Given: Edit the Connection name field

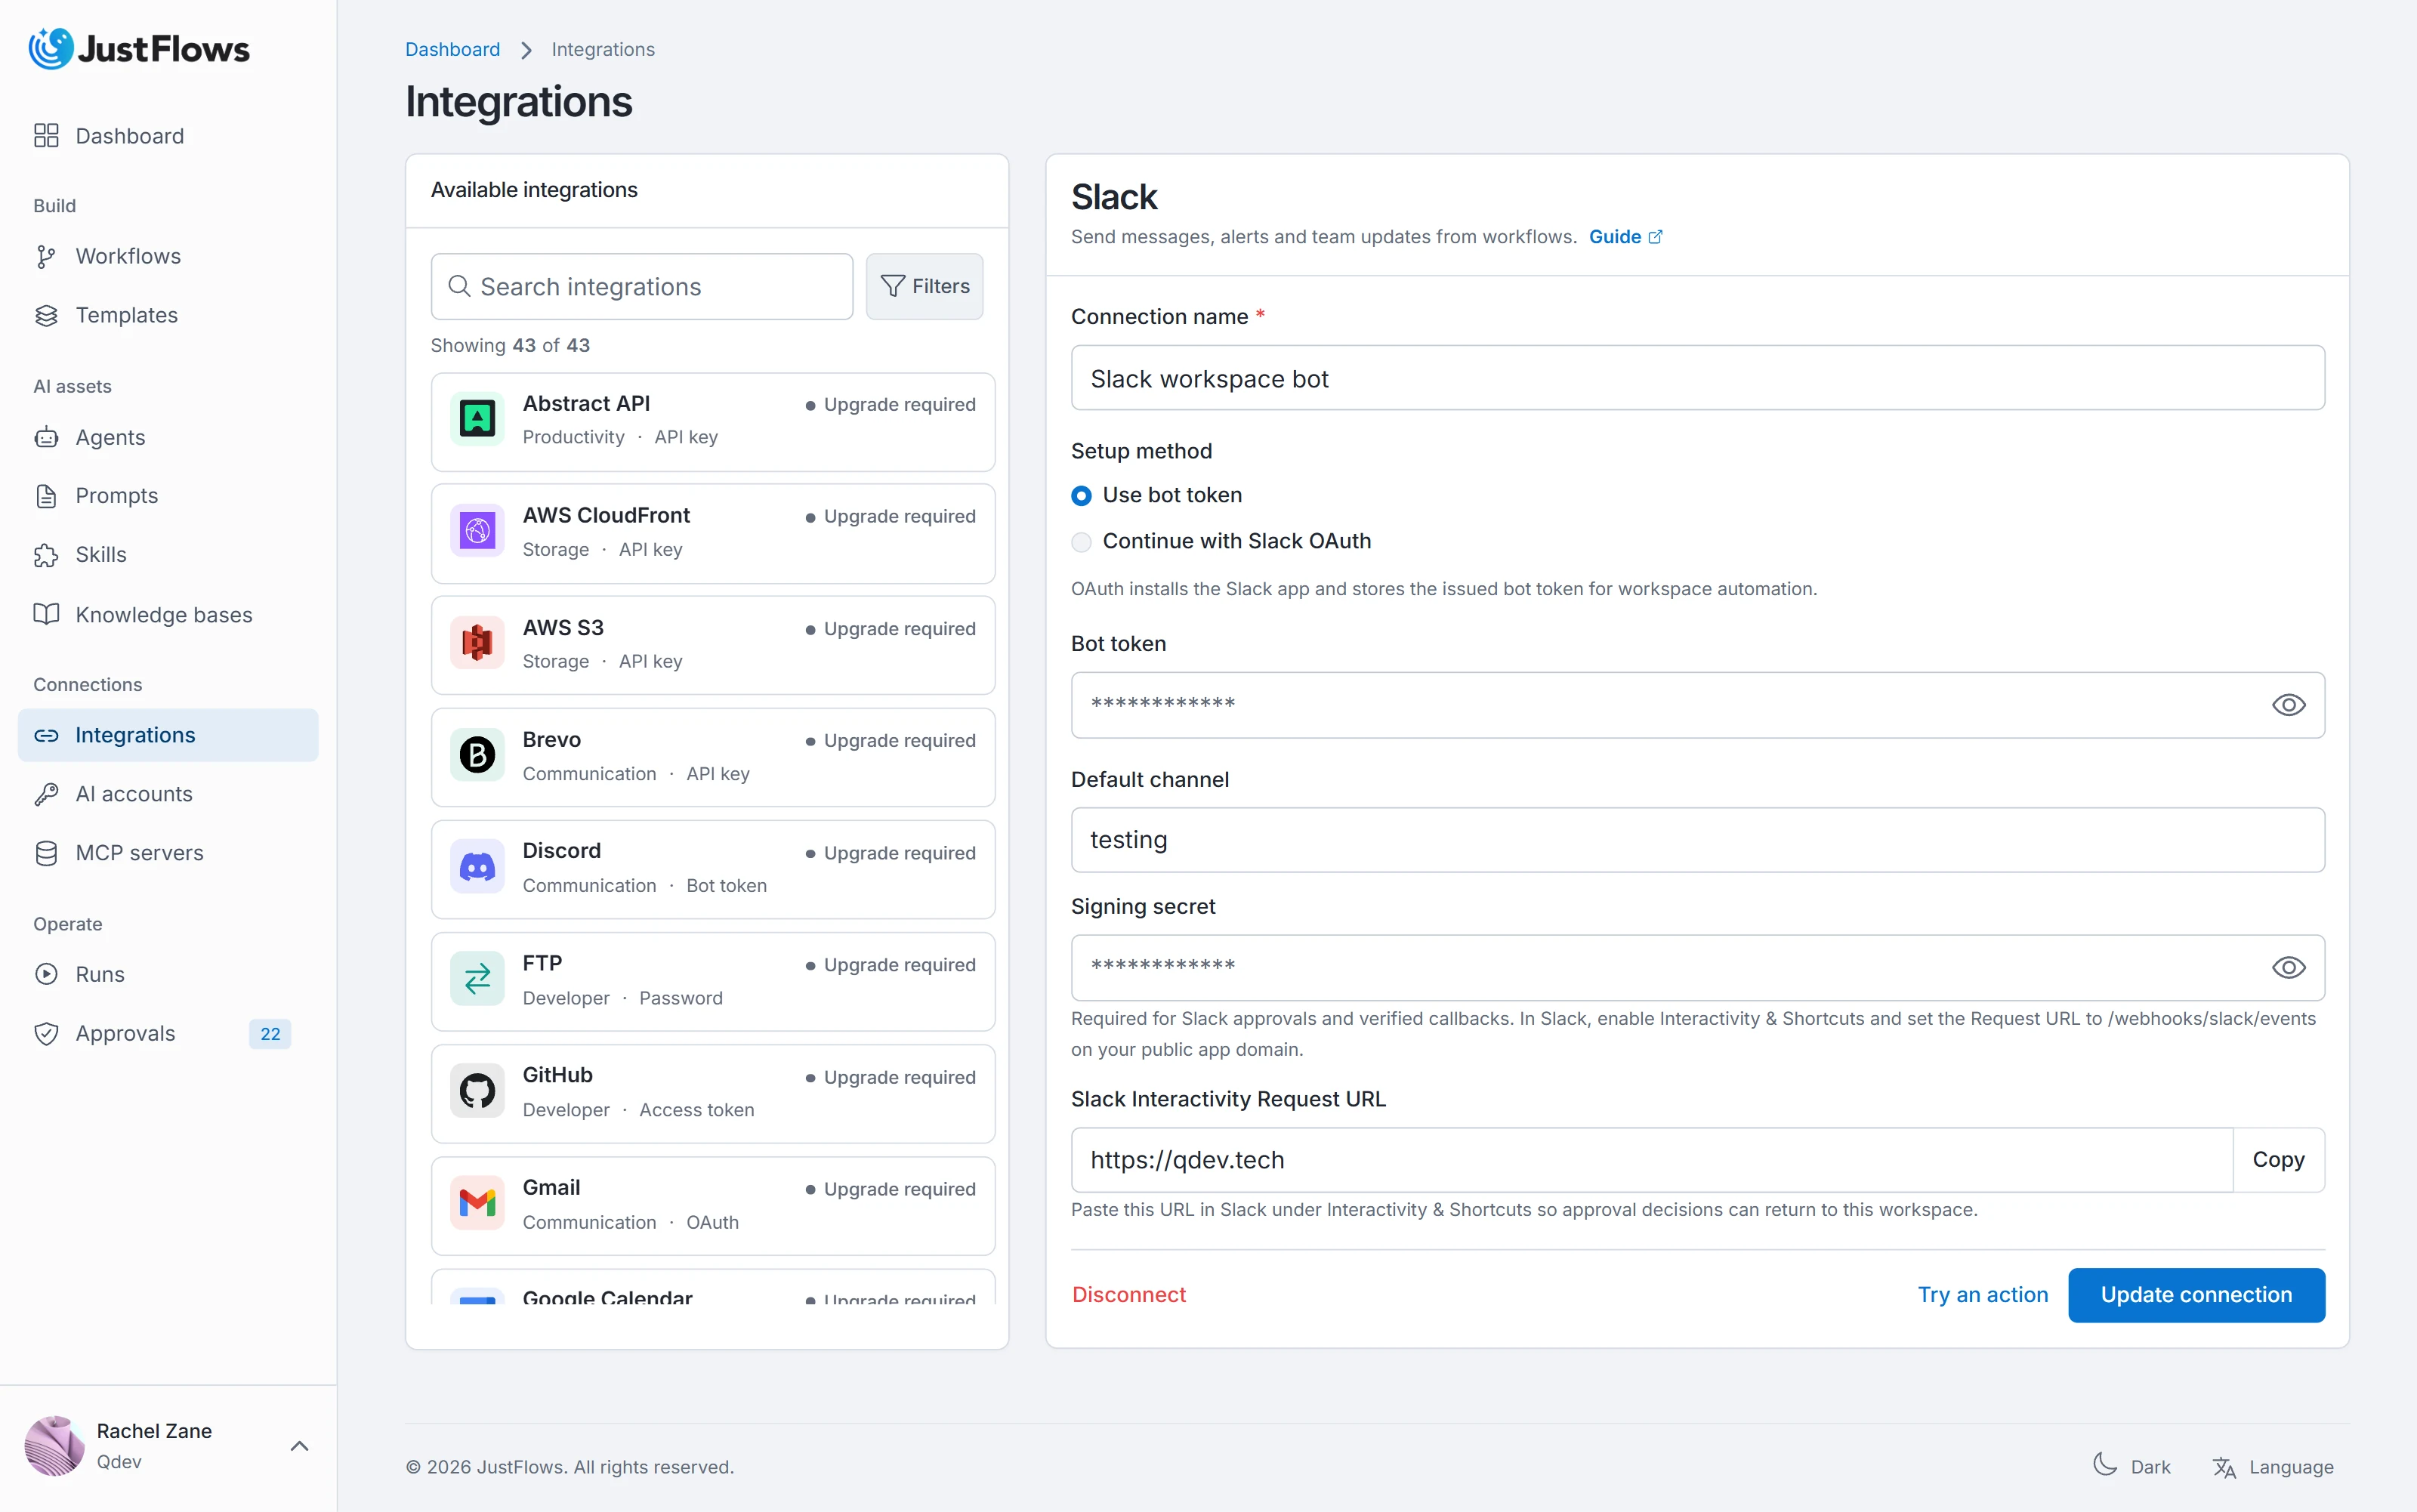Looking at the screenshot, I should (1697, 379).
